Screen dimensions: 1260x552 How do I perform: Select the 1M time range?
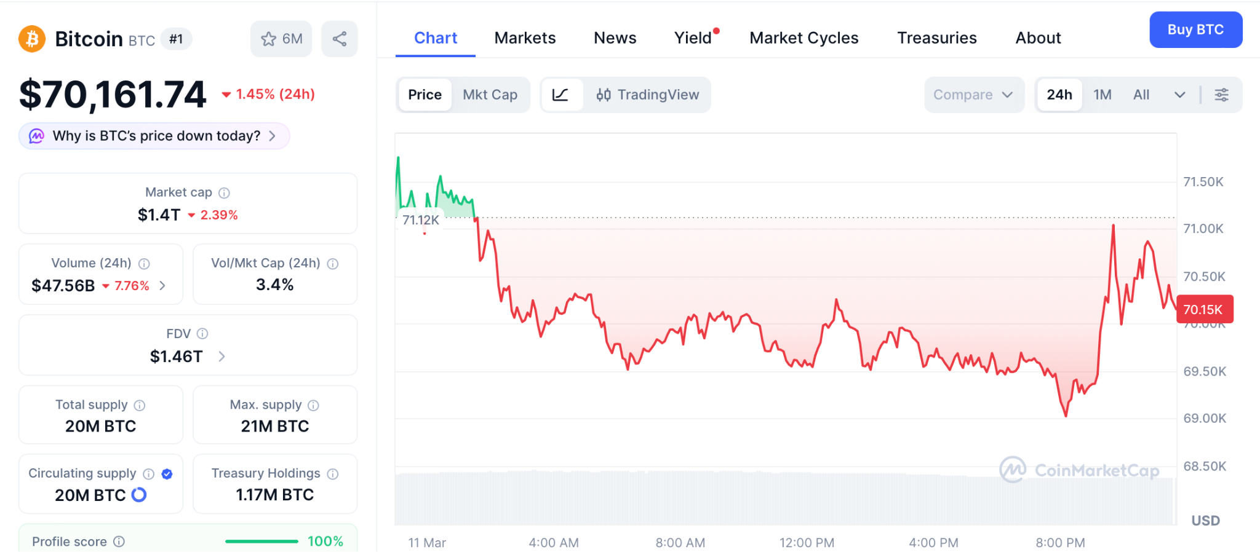tap(1102, 95)
